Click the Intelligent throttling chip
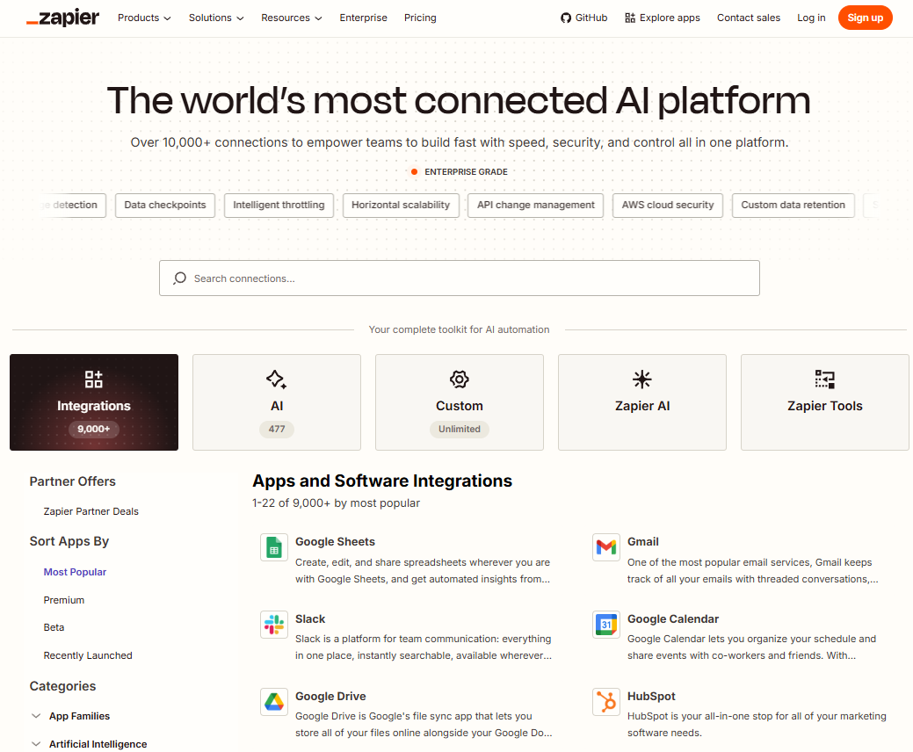Screen dimensions: 913x752 pyautogui.click(x=279, y=206)
